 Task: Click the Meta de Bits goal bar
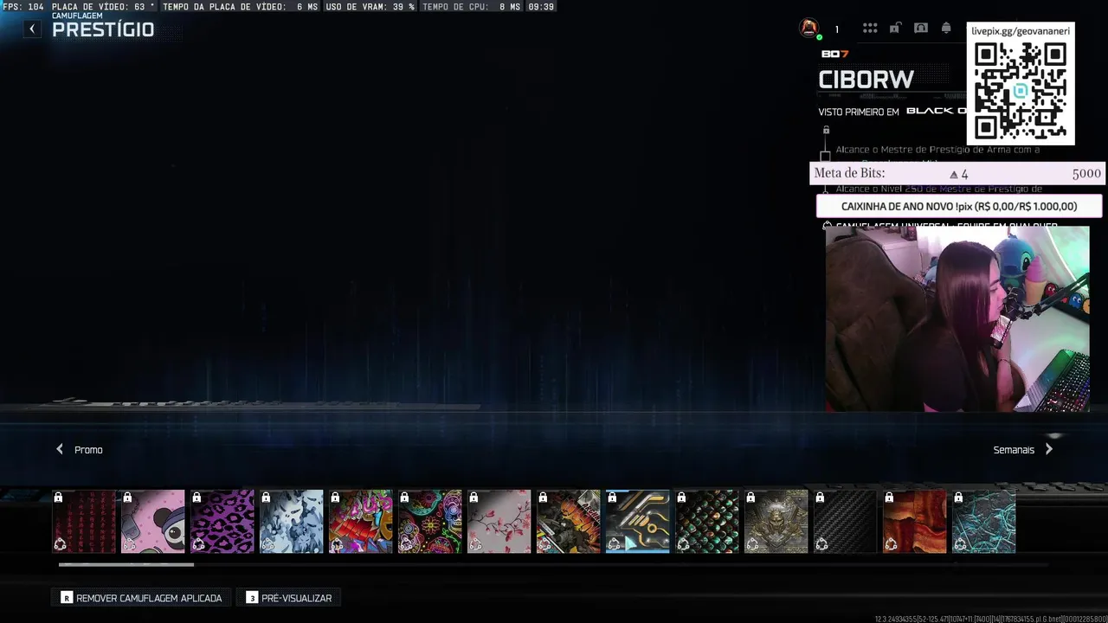click(957, 173)
